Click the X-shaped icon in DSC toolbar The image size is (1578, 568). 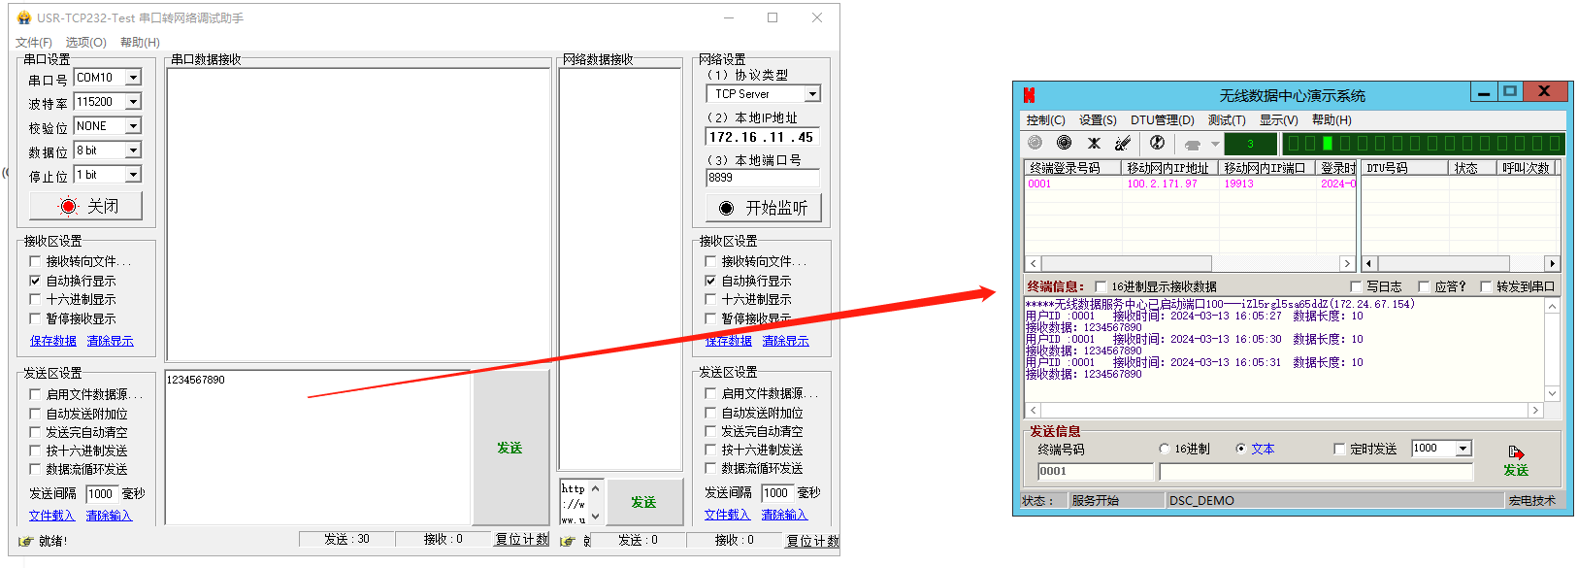click(1094, 143)
